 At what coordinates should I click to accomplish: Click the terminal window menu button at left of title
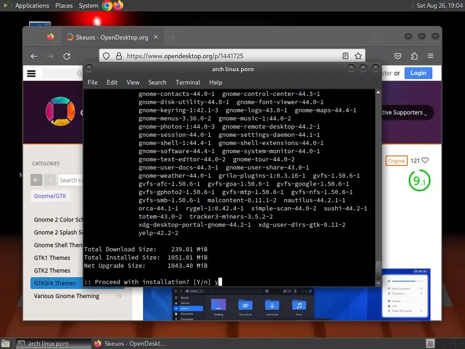(89, 69)
